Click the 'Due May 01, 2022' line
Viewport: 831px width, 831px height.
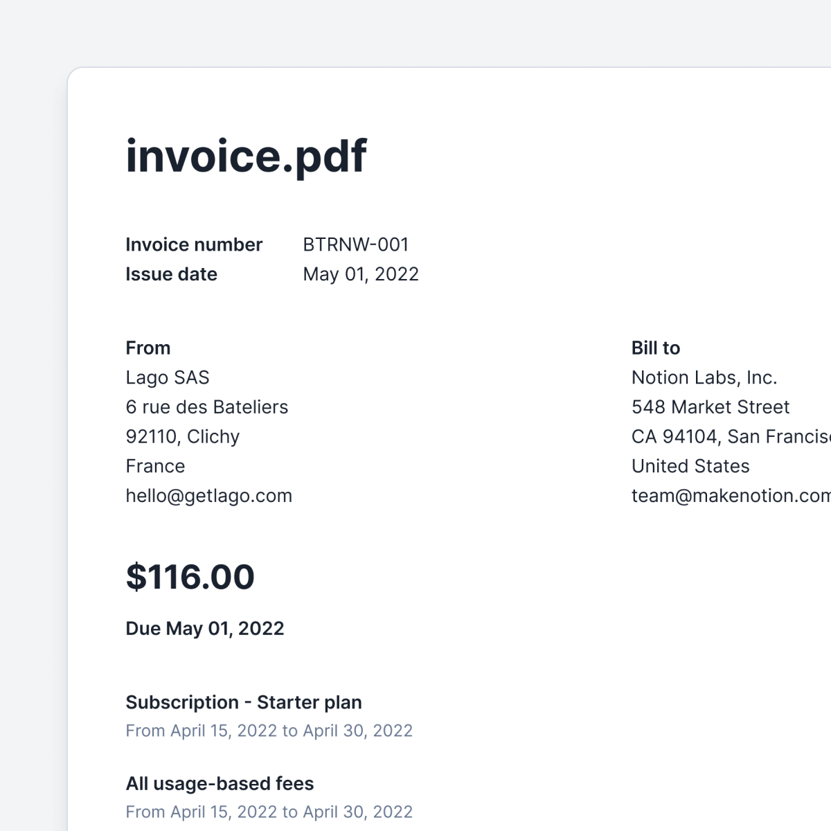click(205, 629)
